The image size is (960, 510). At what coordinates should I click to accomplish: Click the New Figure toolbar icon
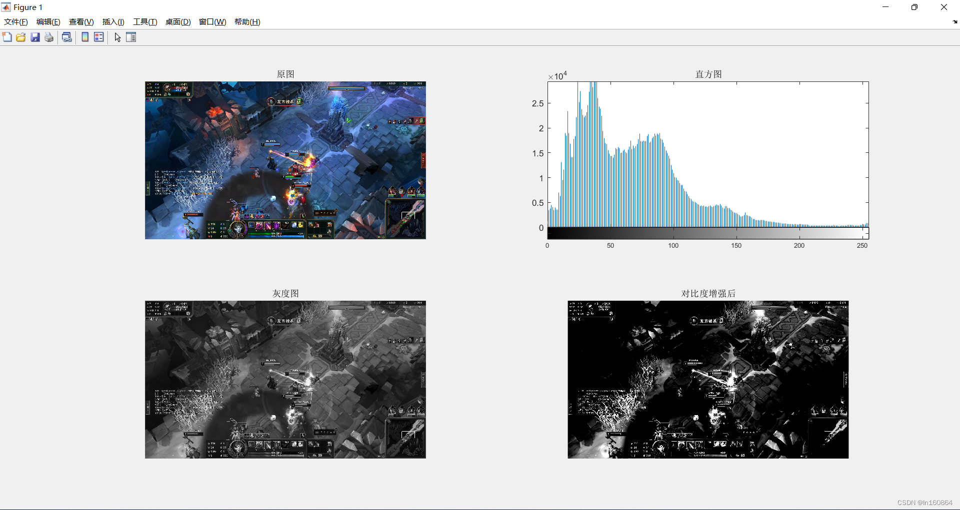(x=7, y=37)
